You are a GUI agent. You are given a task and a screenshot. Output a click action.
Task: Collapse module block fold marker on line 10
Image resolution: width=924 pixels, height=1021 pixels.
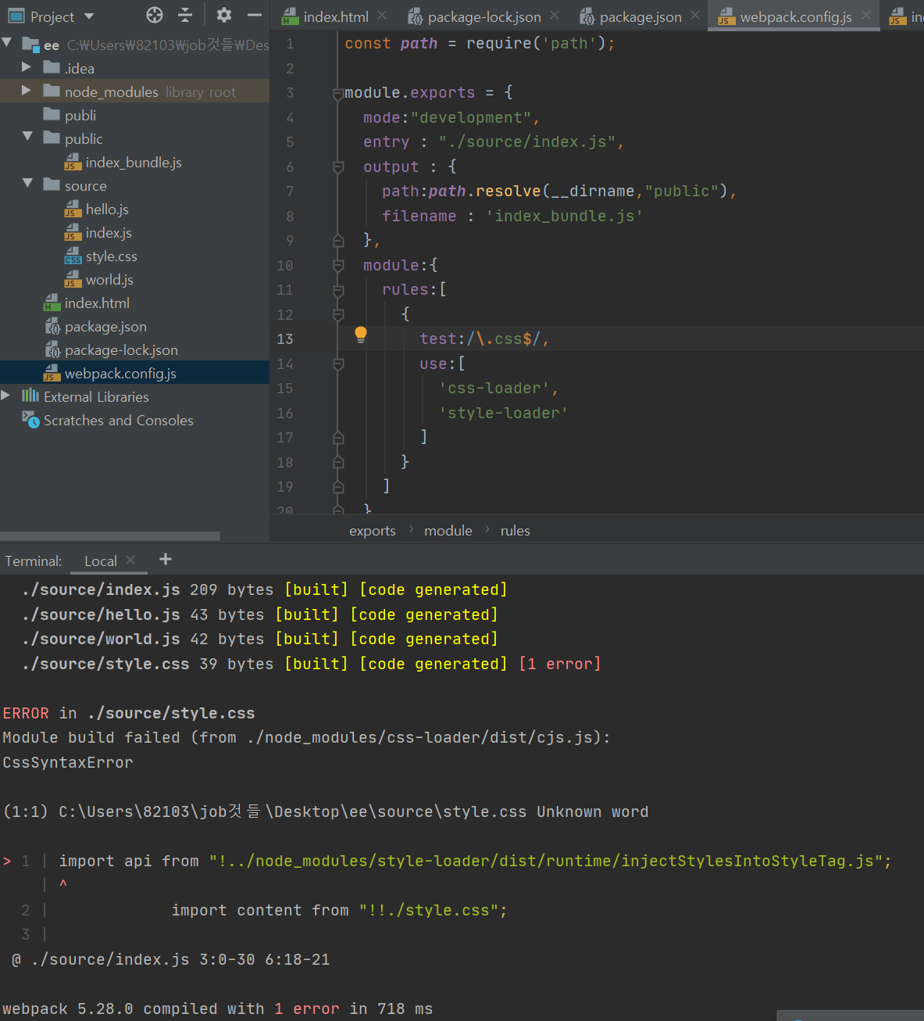click(x=338, y=266)
